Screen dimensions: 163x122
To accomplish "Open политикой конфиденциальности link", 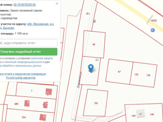I will (x=23, y=62).
